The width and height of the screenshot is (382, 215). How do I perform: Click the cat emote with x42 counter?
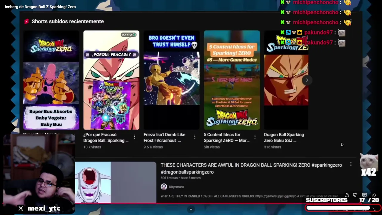coord(369,165)
